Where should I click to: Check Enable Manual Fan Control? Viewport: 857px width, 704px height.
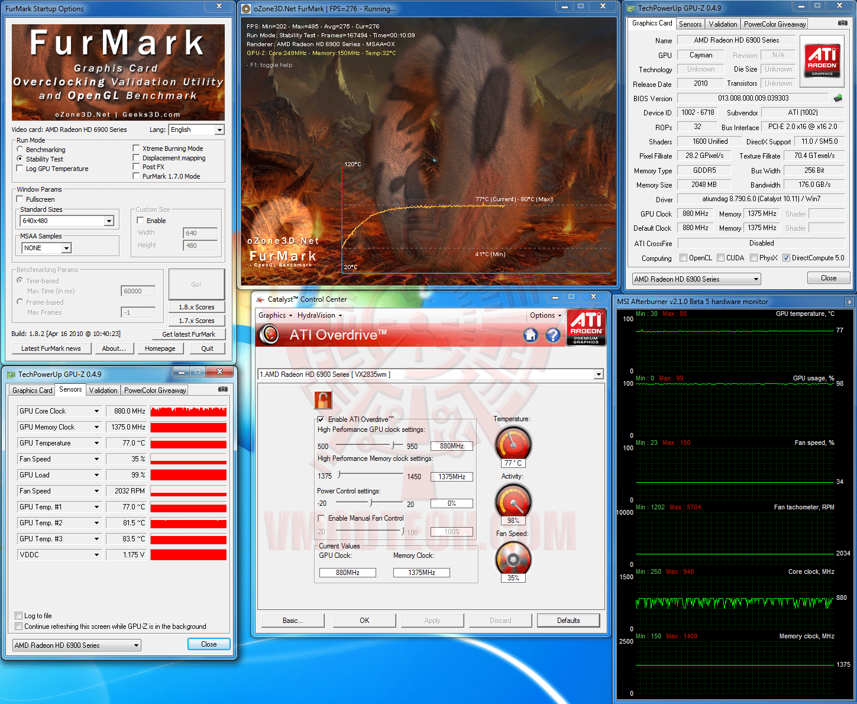[321, 518]
